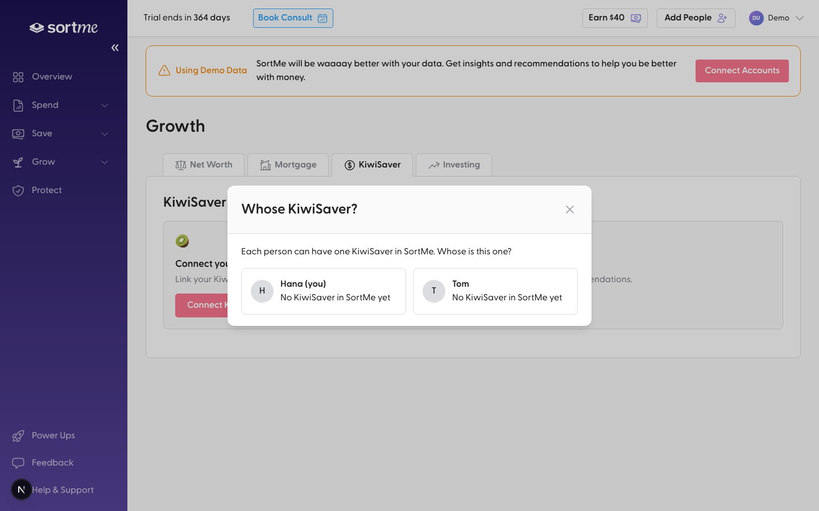
Task: Click the Using Demo Data label
Action: 211,70
